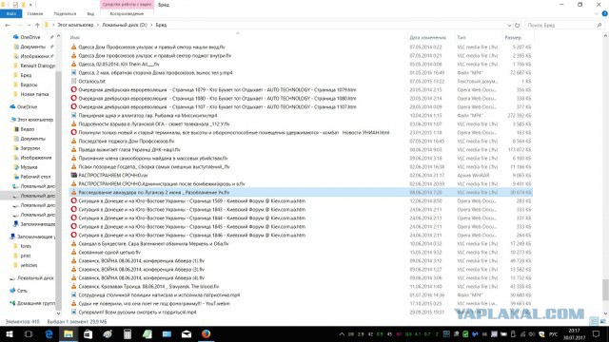
Task: Select file 'Одесса, 02.05.2014. Kill Them All___.flv'
Action: (x=119, y=64)
